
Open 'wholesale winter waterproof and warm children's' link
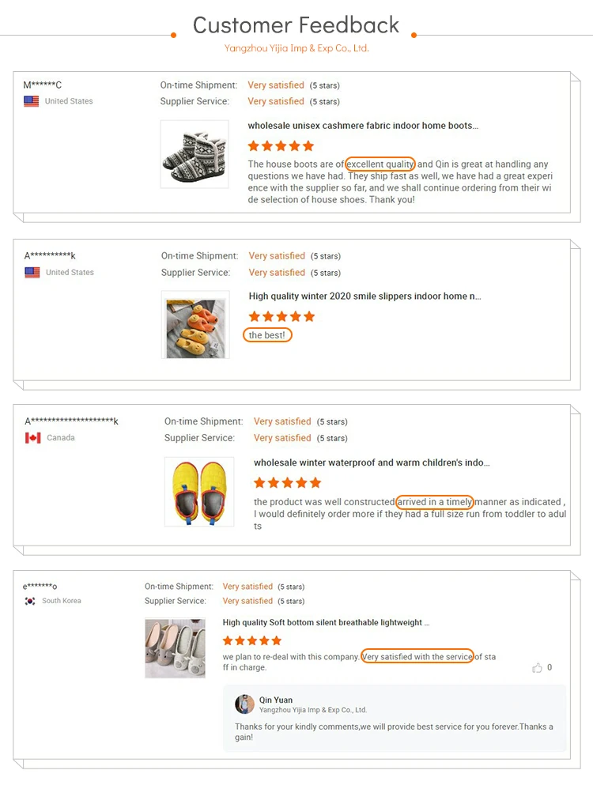click(372, 462)
